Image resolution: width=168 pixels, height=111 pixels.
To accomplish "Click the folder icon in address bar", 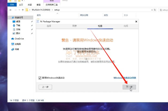I will 27,10.
